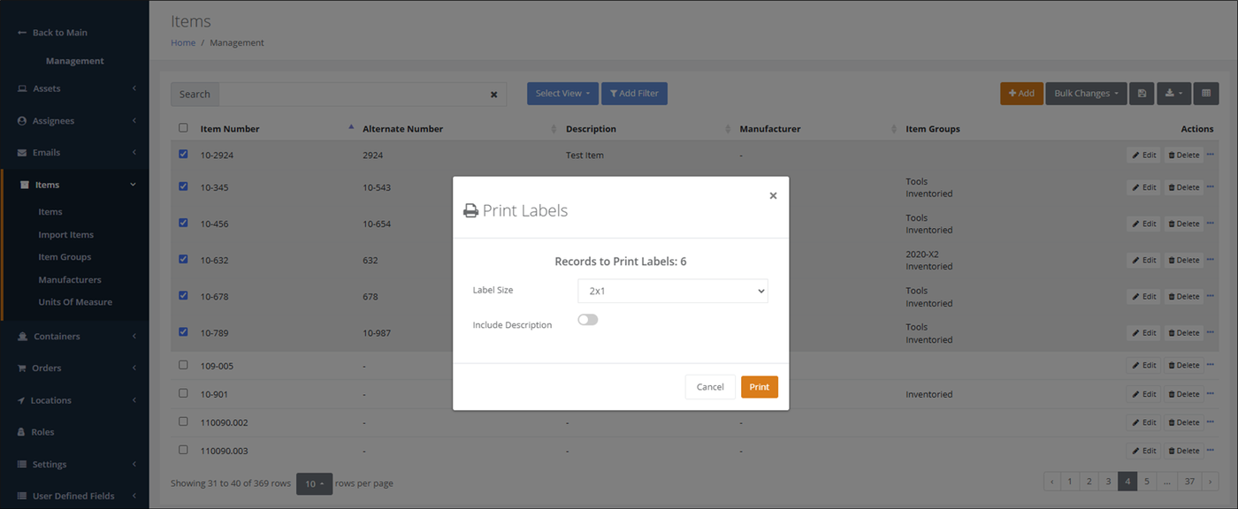This screenshot has width=1238, height=509.
Task: Sort by the Item Number column arrow
Action: point(351,128)
